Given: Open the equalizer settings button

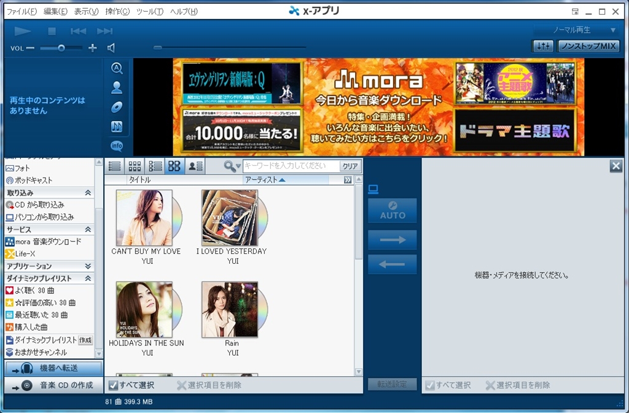Looking at the screenshot, I should (543, 46).
